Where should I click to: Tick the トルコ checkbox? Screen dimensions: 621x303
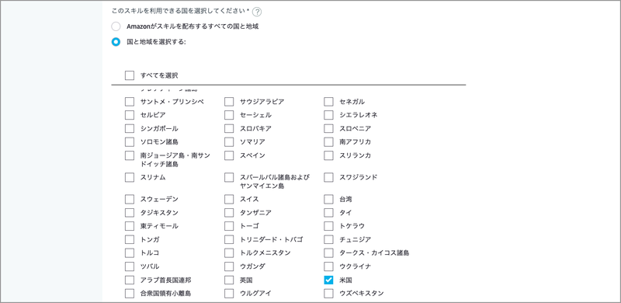pos(130,252)
